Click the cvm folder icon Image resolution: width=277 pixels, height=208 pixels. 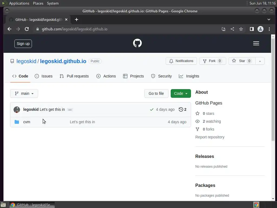[x=17, y=122]
